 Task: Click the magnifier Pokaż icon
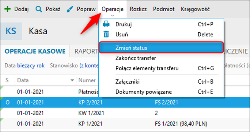39,9
